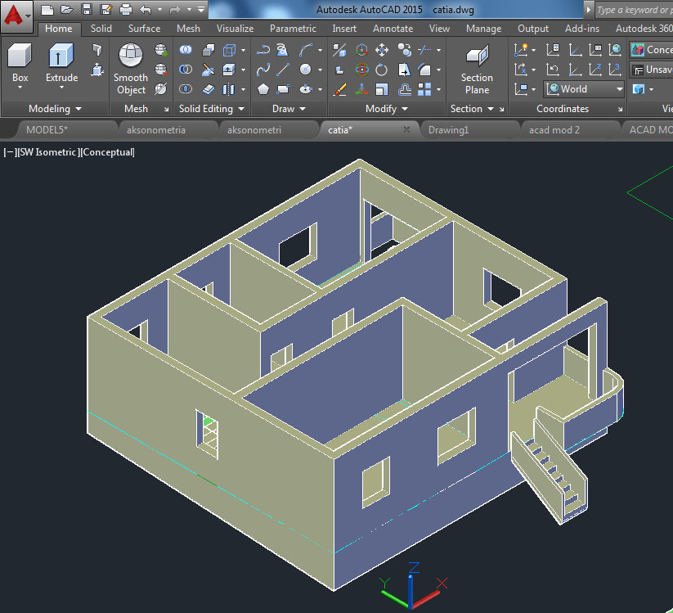Click the Section Plane button

[477, 69]
